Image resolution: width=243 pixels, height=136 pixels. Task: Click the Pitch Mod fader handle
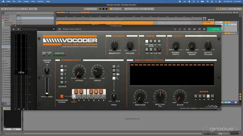[x=47, y=93]
